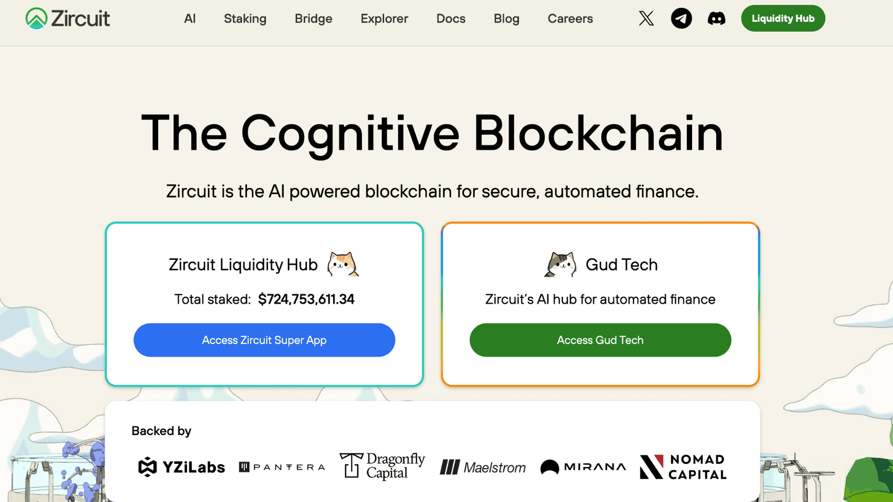This screenshot has height=502, width=893.
Task: Open the X (Twitter) social icon
Action: pos(646,19)
